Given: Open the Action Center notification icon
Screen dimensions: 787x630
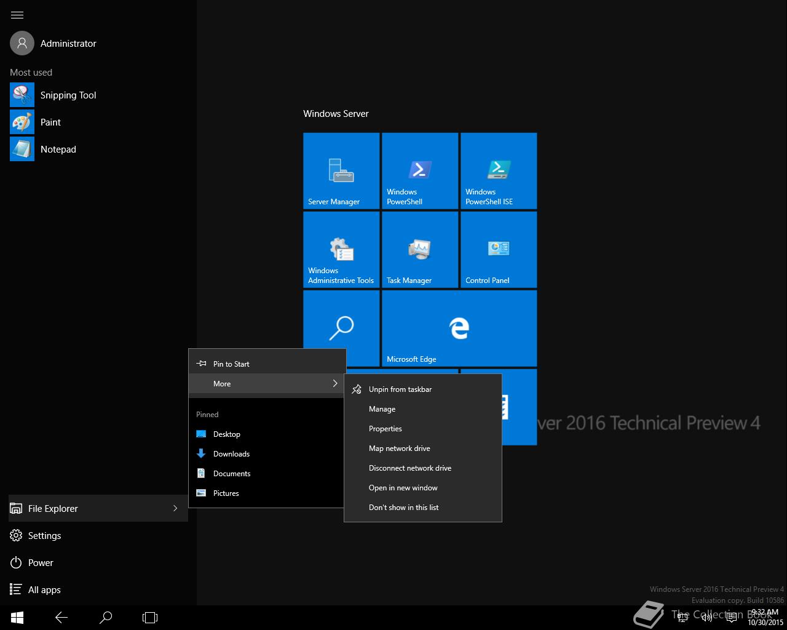Looking at the screenshot, I should click(x=732, y=618).
